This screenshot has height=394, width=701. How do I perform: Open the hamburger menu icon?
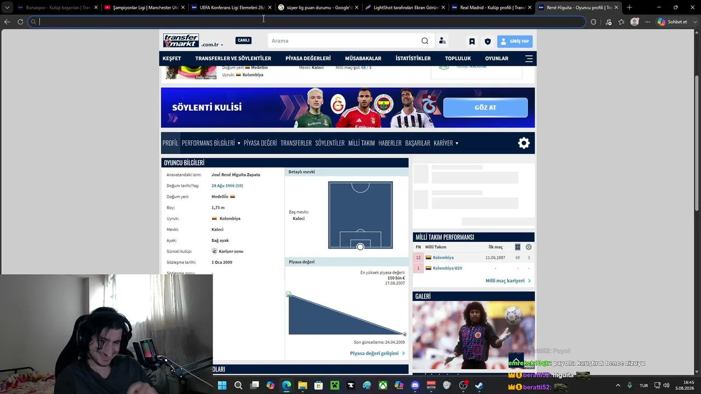(x=529, y=59)
